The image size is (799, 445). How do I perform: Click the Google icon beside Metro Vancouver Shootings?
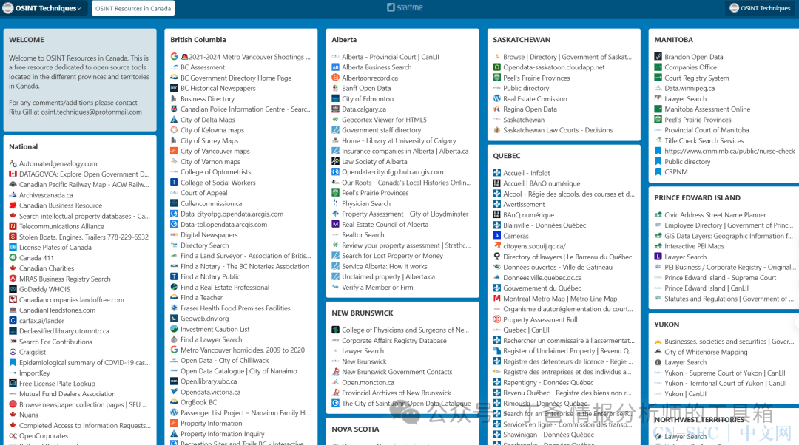(175, 56)
